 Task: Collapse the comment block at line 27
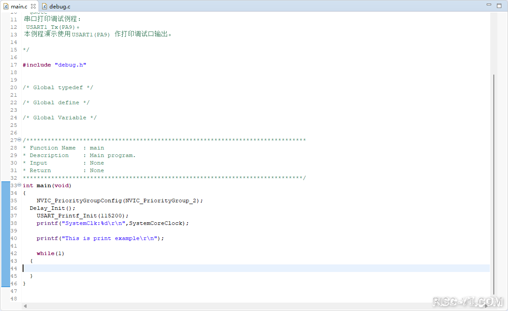click(19, 140)
